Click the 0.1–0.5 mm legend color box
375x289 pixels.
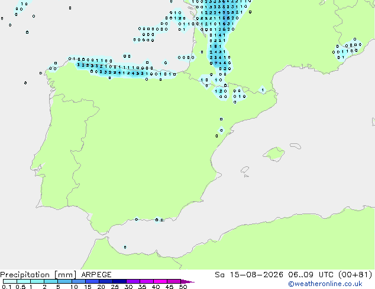pos(10,281)
